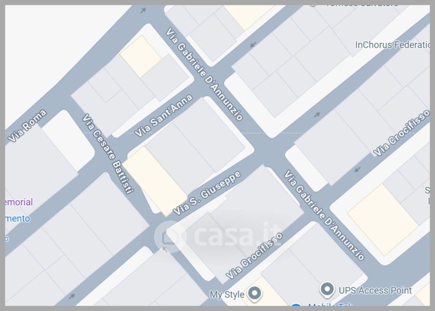Click the Via Cesare Battisti street label
Screen dimensions: 435x311
tap(108, 154)
